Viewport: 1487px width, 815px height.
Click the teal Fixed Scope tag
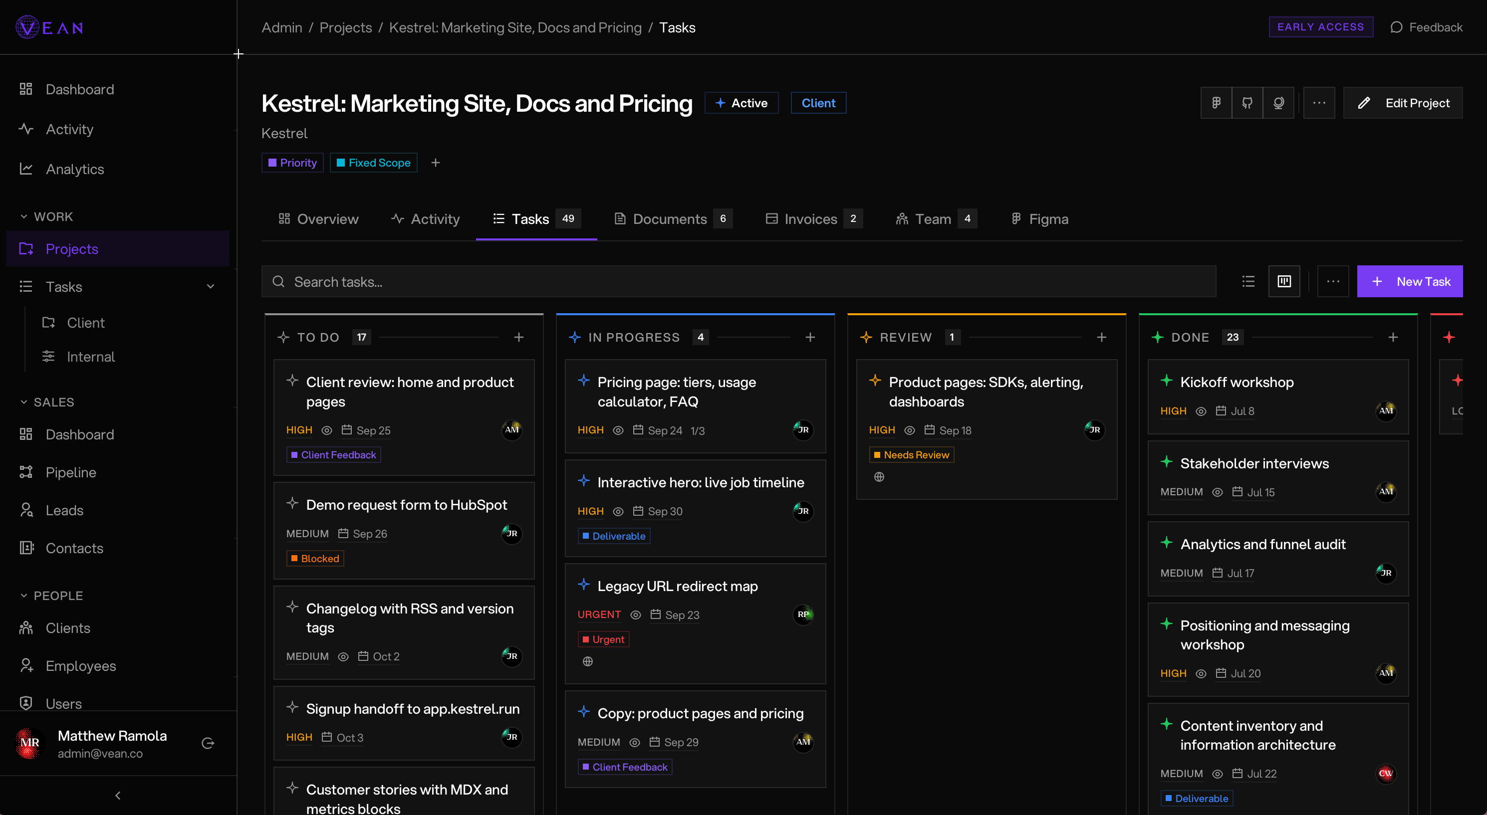[373, 163]
